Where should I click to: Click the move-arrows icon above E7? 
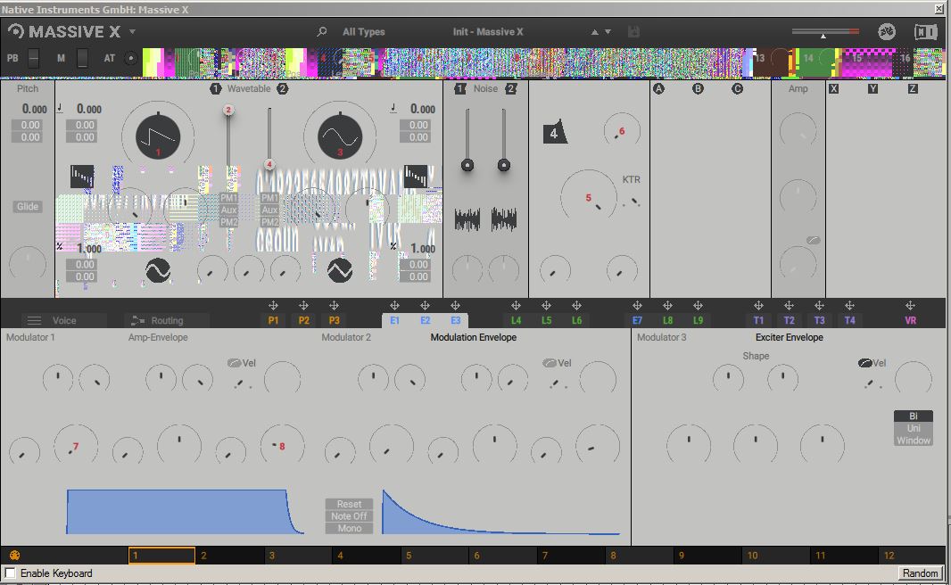637,306
